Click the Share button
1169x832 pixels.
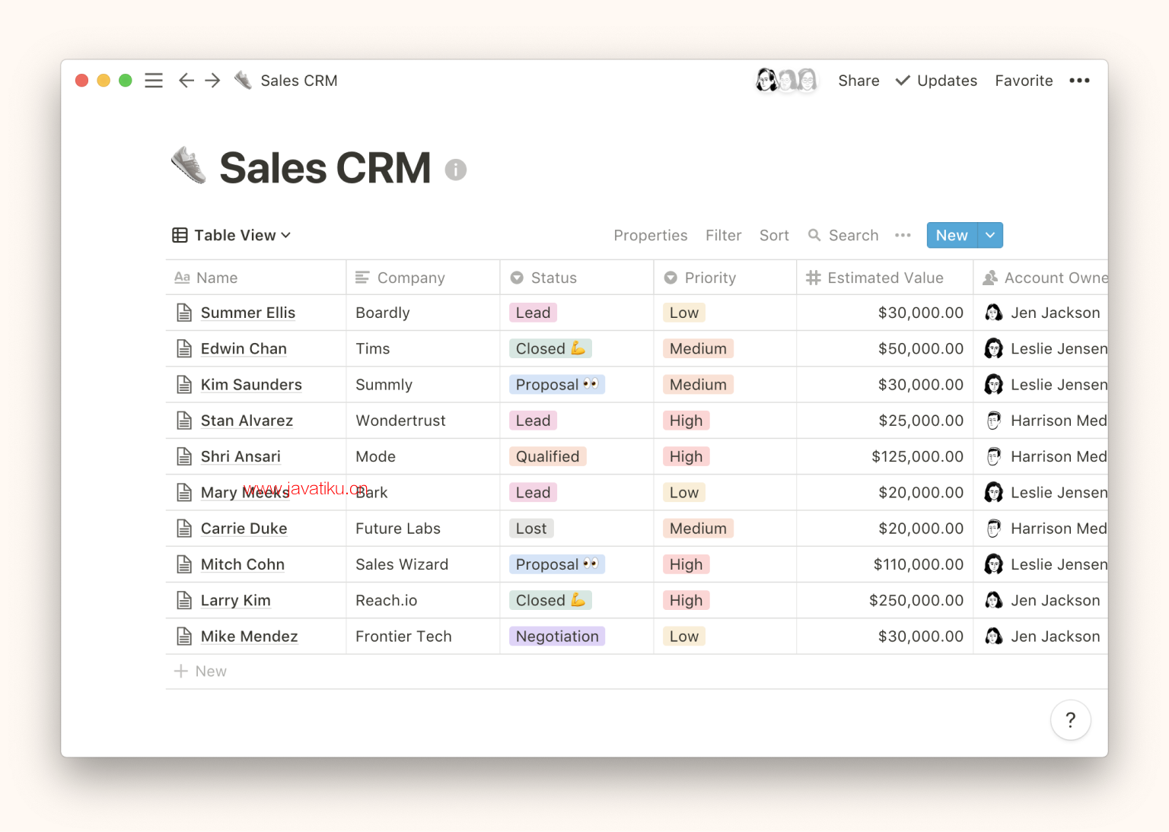[x=858, y=81]
